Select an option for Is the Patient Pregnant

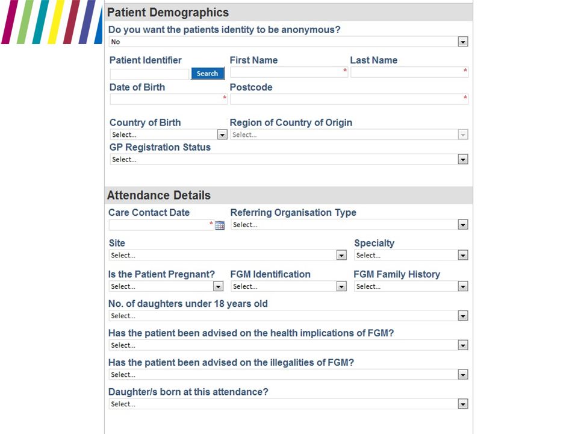(x=166, y=286)
